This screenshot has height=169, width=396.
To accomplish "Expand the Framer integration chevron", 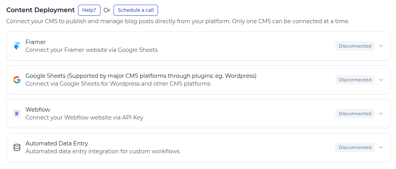I will 381,46.
